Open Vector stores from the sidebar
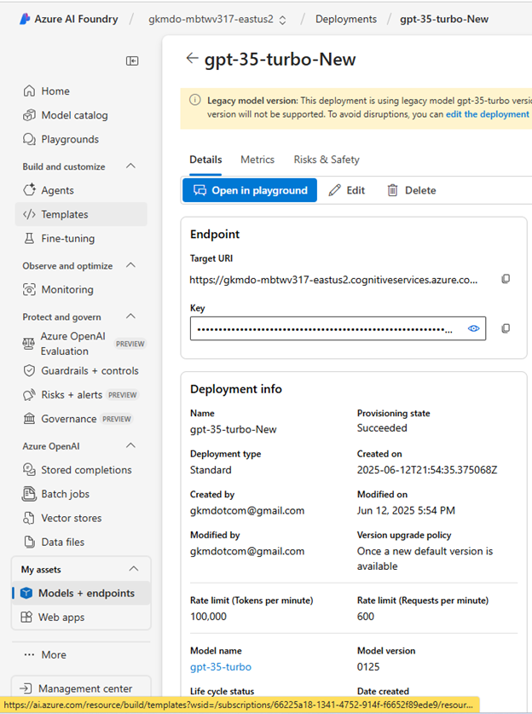This screenshot has height=714, width=532. click(71, 518)
